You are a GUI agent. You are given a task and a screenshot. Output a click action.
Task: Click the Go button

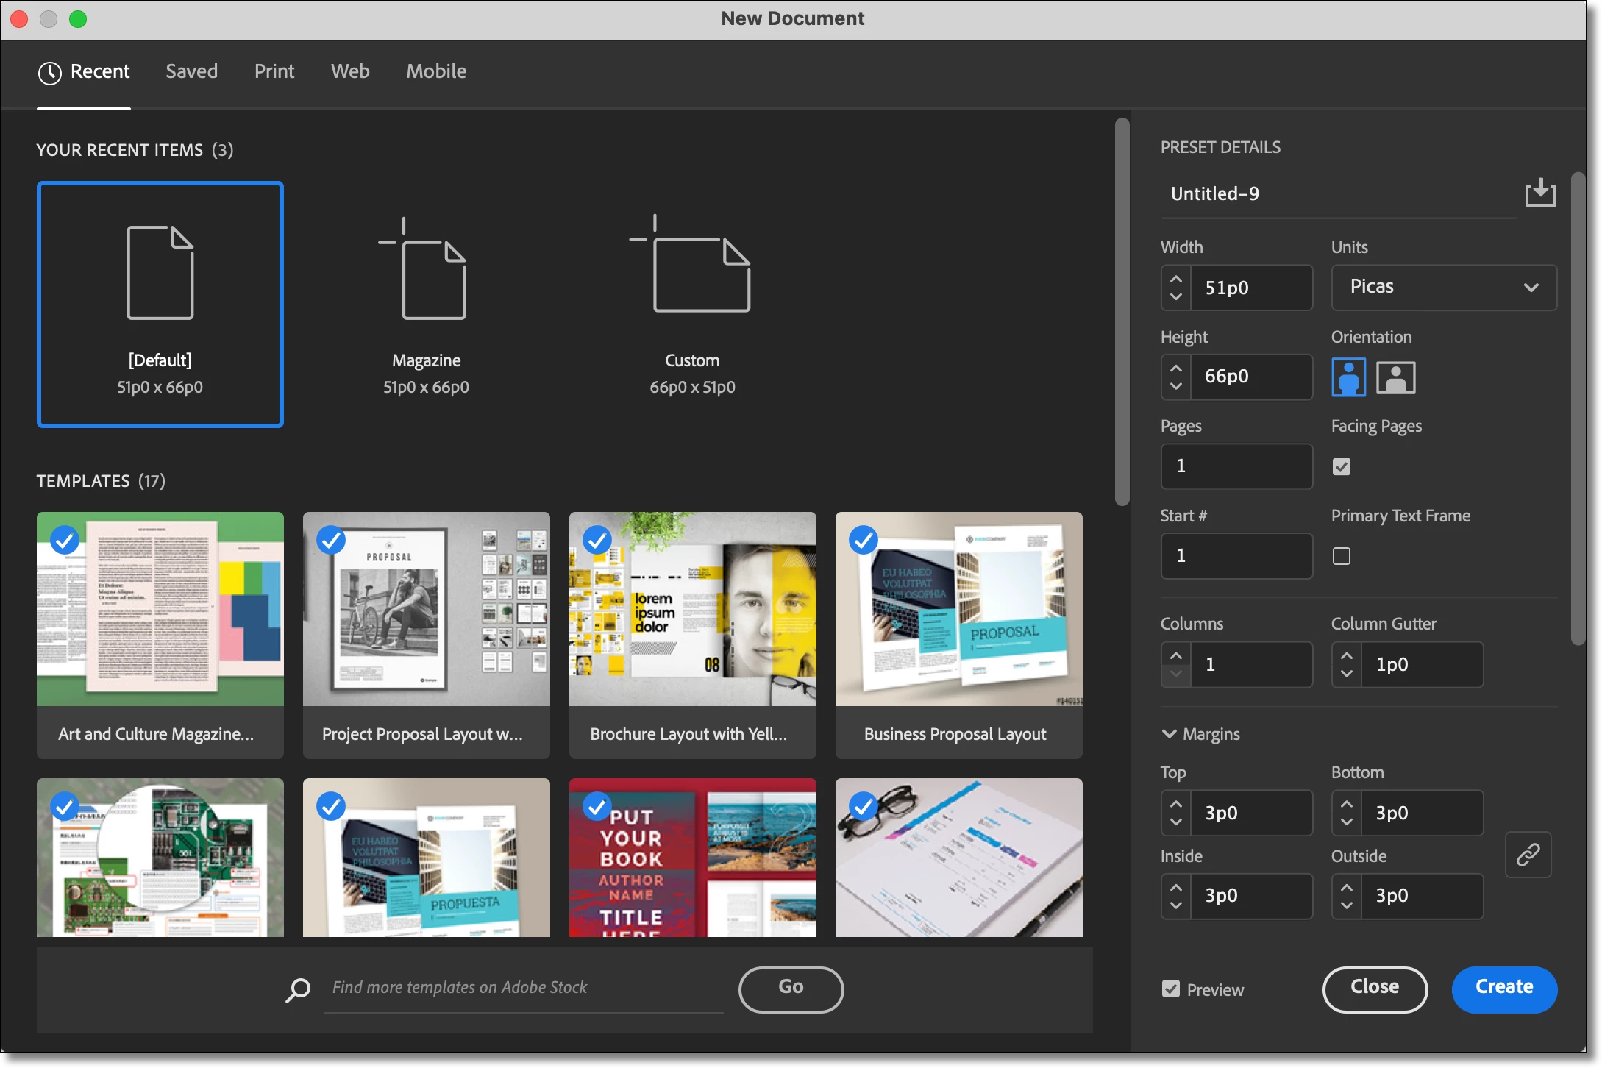791,988
